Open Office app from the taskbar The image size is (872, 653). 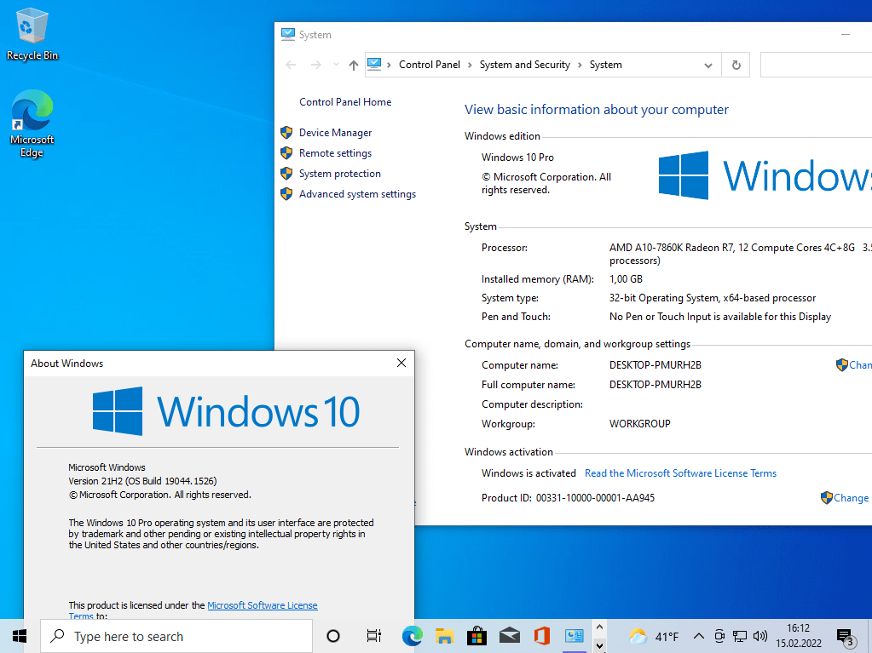click(x=541, y=636)
